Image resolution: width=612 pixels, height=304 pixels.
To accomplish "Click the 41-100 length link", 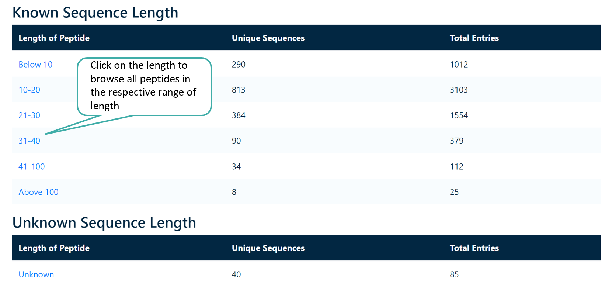I will click(x=31, y=166).
